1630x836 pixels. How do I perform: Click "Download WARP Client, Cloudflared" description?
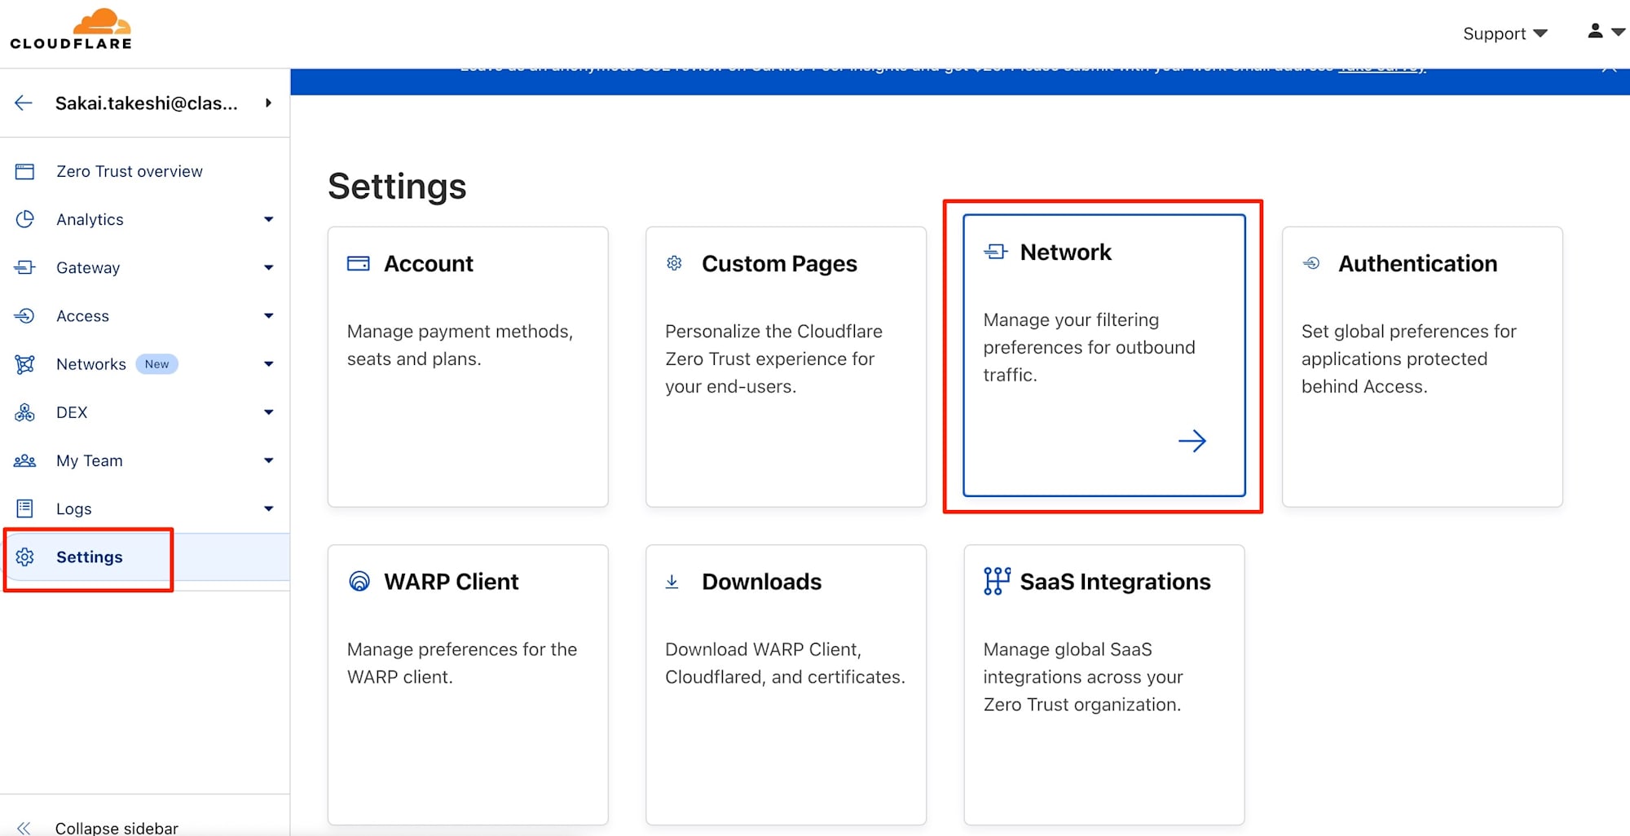785,663
